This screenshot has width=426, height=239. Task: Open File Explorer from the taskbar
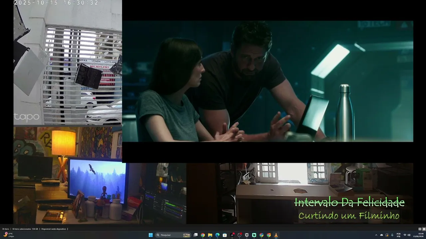[x=210, y=235]
